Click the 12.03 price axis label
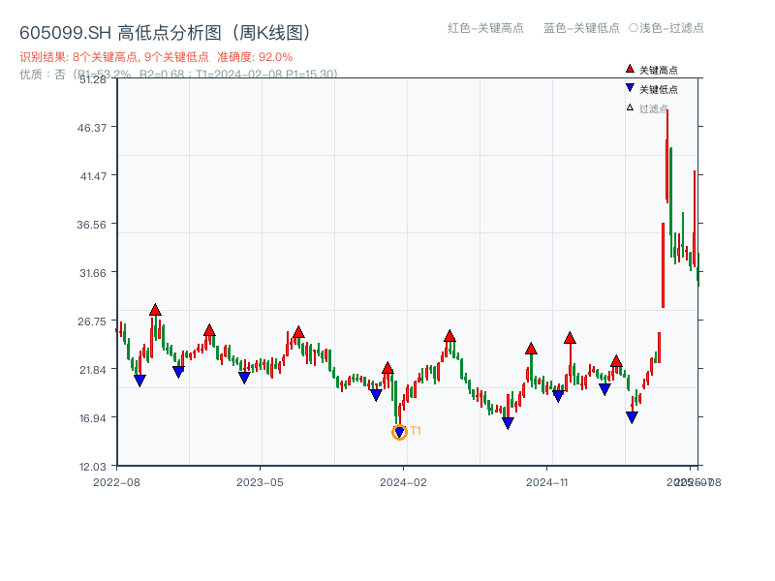Screen dimensions: 775x581 [92, 467]
